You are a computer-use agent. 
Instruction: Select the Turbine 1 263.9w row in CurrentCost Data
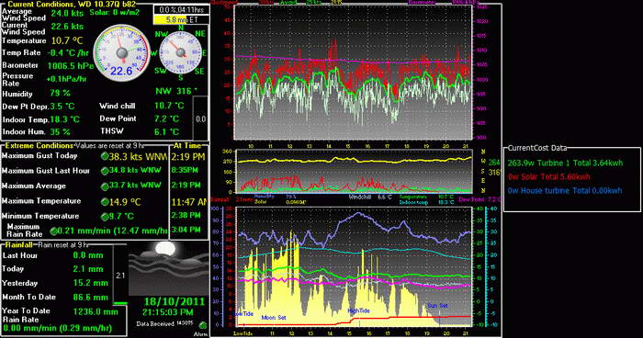pyautogui.click(x=565, y=163)
